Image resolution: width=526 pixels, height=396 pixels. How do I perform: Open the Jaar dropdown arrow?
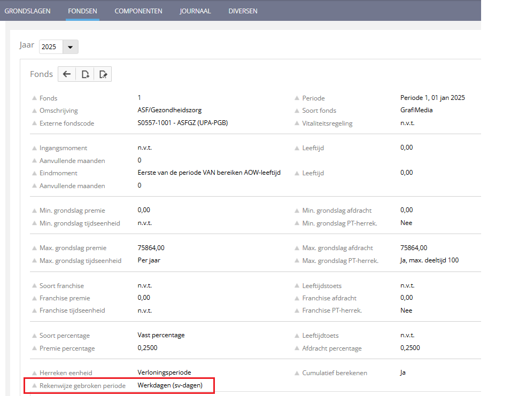[71, 47]
